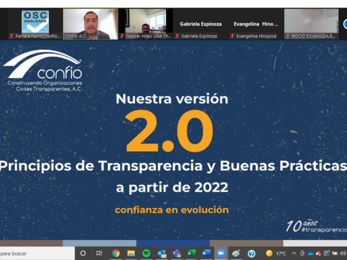
Task: Open Excel from the taskbar
Action: click(191, 253)
